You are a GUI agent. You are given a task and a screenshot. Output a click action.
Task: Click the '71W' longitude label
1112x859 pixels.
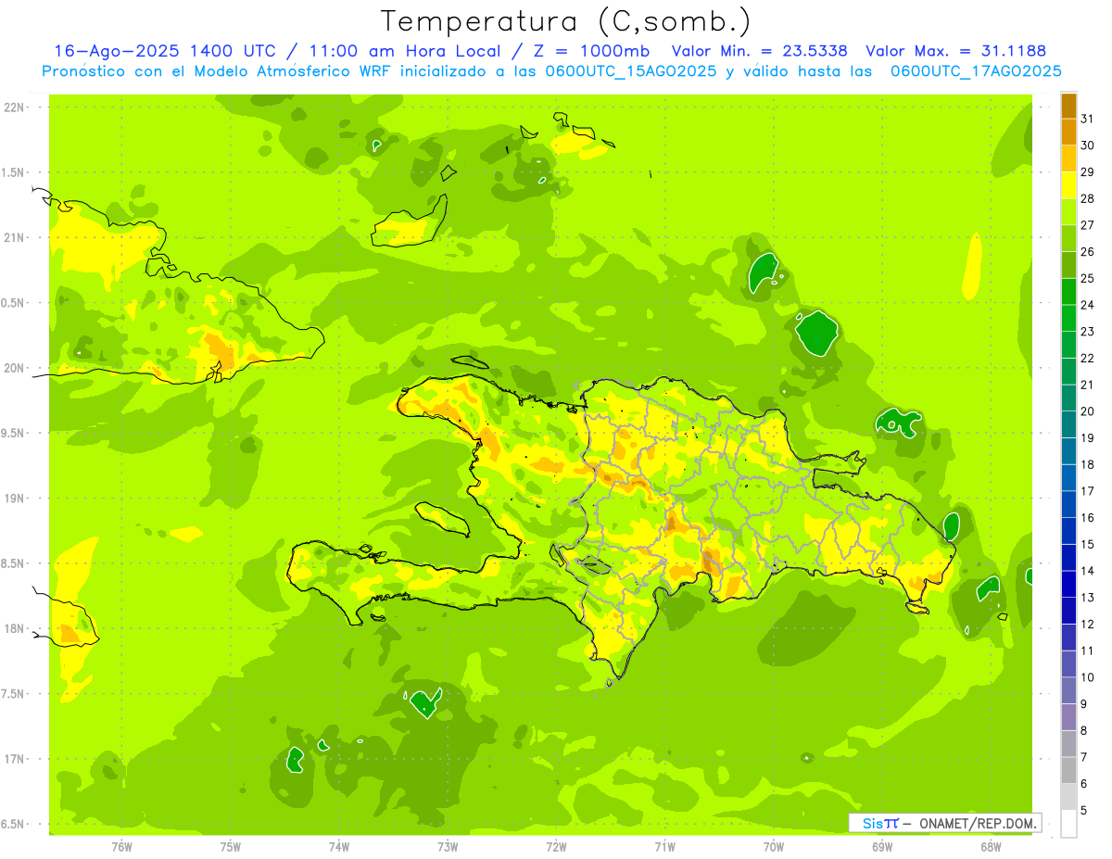[664, 847]
